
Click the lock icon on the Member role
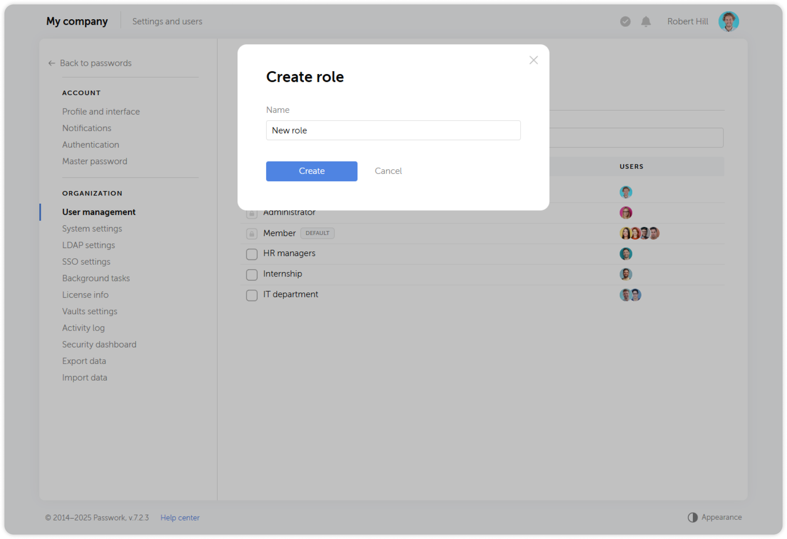pyautogui.click(x=252, y=234)
